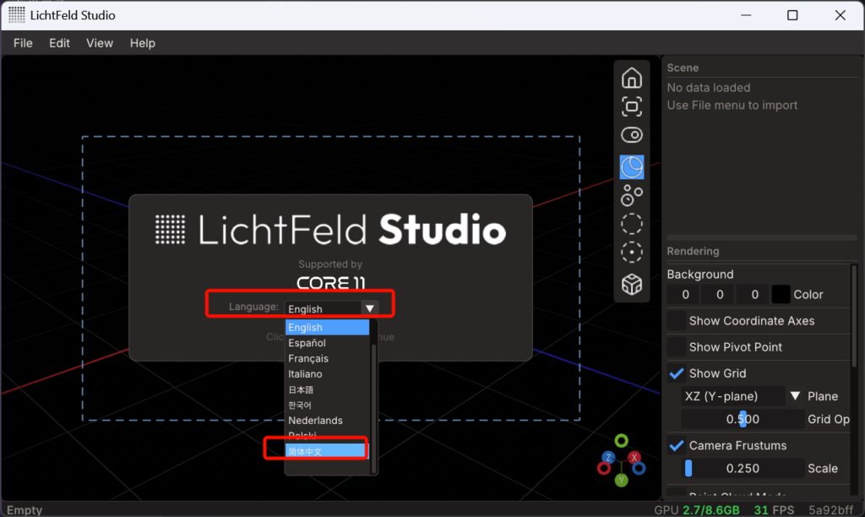
Task: Click the cube icon in viewport toolbar
Action: coord(631,285)
